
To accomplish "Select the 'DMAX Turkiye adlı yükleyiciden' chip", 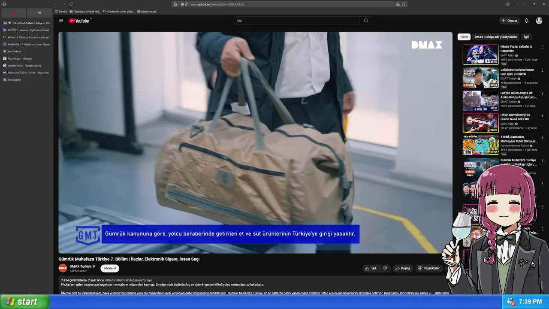I will pos(495,37).
